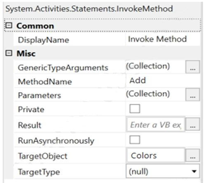Open the Result expression editor ellipsis button

192,124
